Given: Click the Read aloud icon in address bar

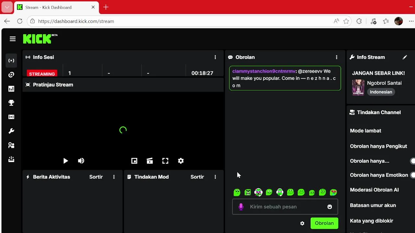Looking at the screenshot, I should tap(336, 21).
